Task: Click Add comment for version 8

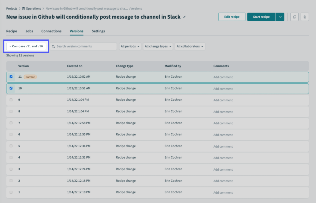Action: coord(223,112)
